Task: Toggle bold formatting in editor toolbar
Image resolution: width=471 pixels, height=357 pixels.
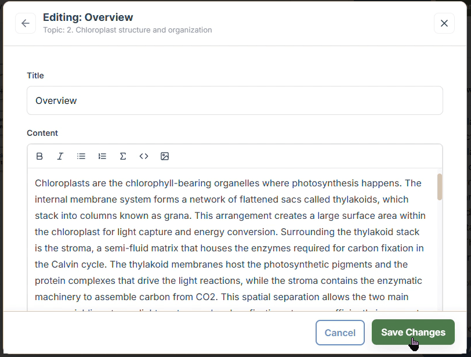Action: [x=39, y=156]
